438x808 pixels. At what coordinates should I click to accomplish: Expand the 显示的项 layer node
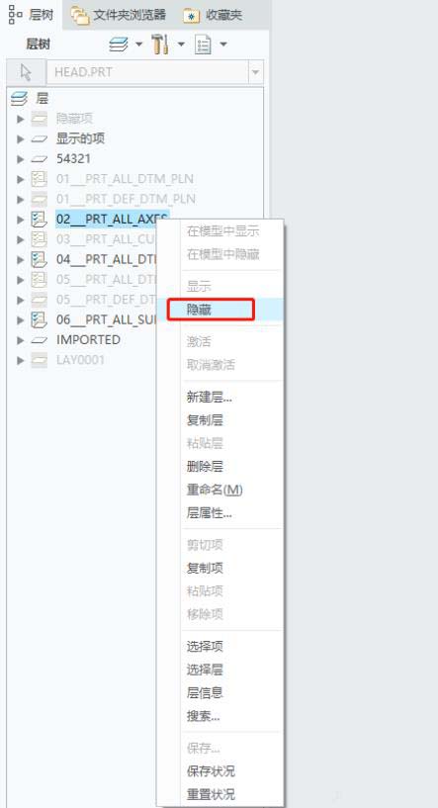[x=21, y=139]
